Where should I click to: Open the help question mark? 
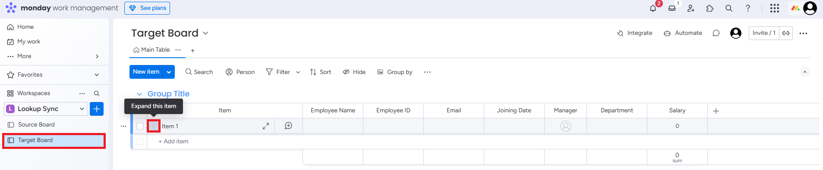pyautogui.click(x=748, y=8)
